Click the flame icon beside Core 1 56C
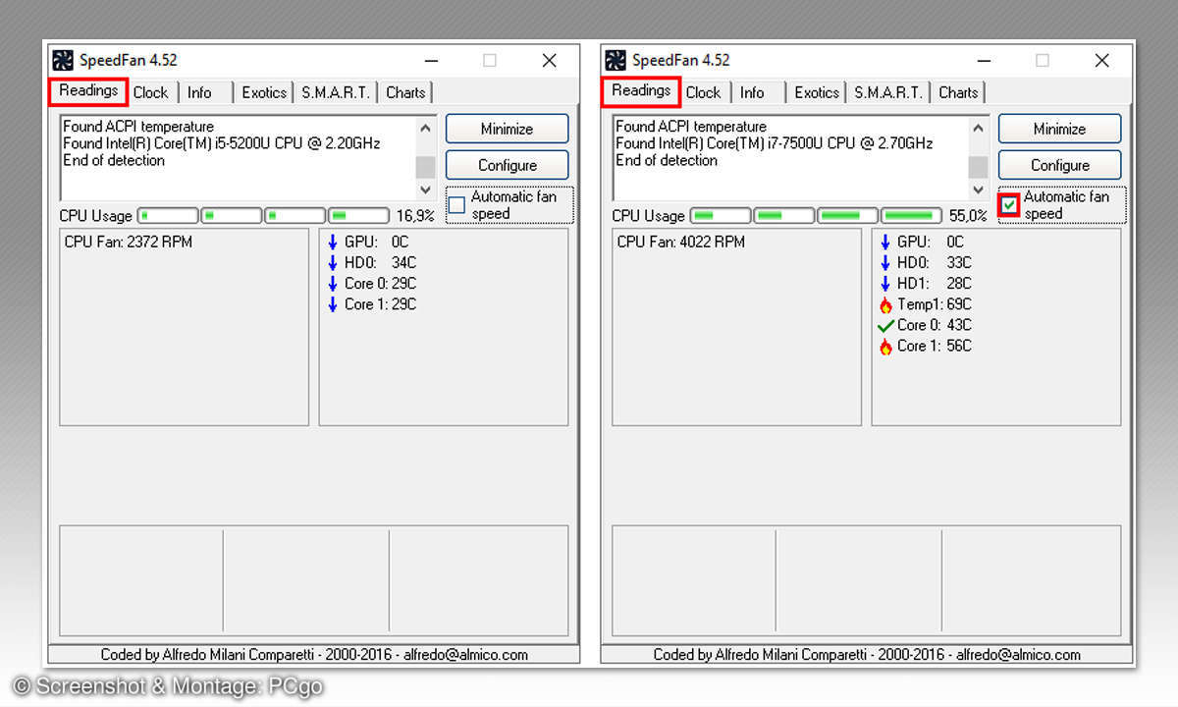 (x=885, y=346)
